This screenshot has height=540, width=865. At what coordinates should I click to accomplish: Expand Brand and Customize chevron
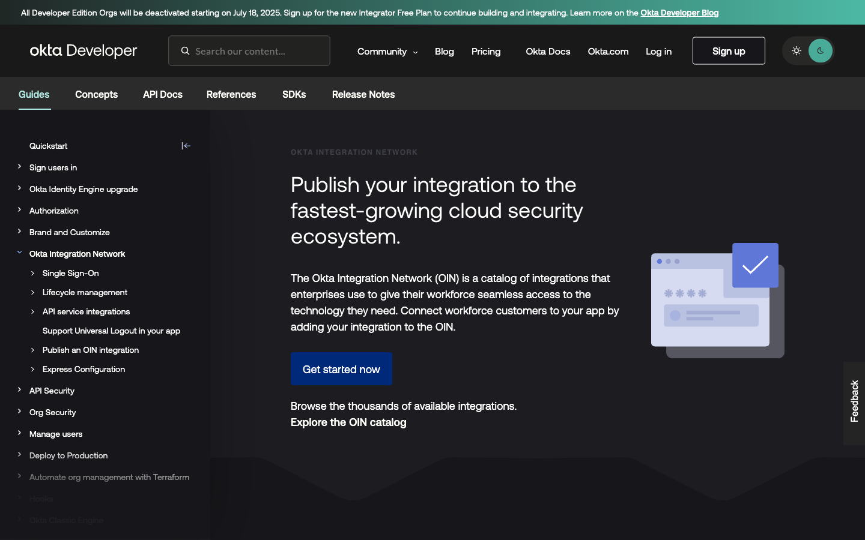click(19, 232)
